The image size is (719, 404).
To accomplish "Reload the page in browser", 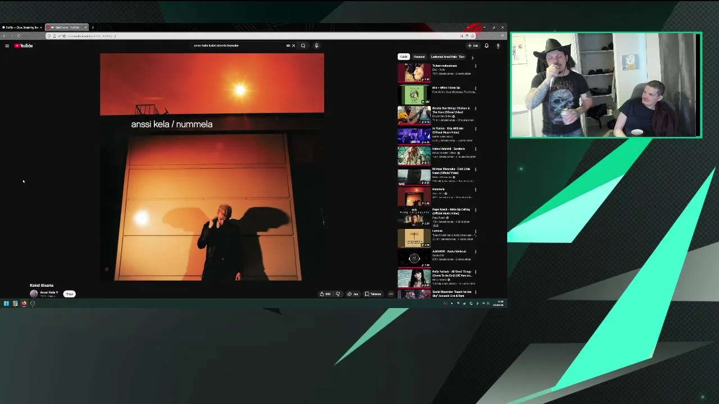I will click(x=19, y=36).
